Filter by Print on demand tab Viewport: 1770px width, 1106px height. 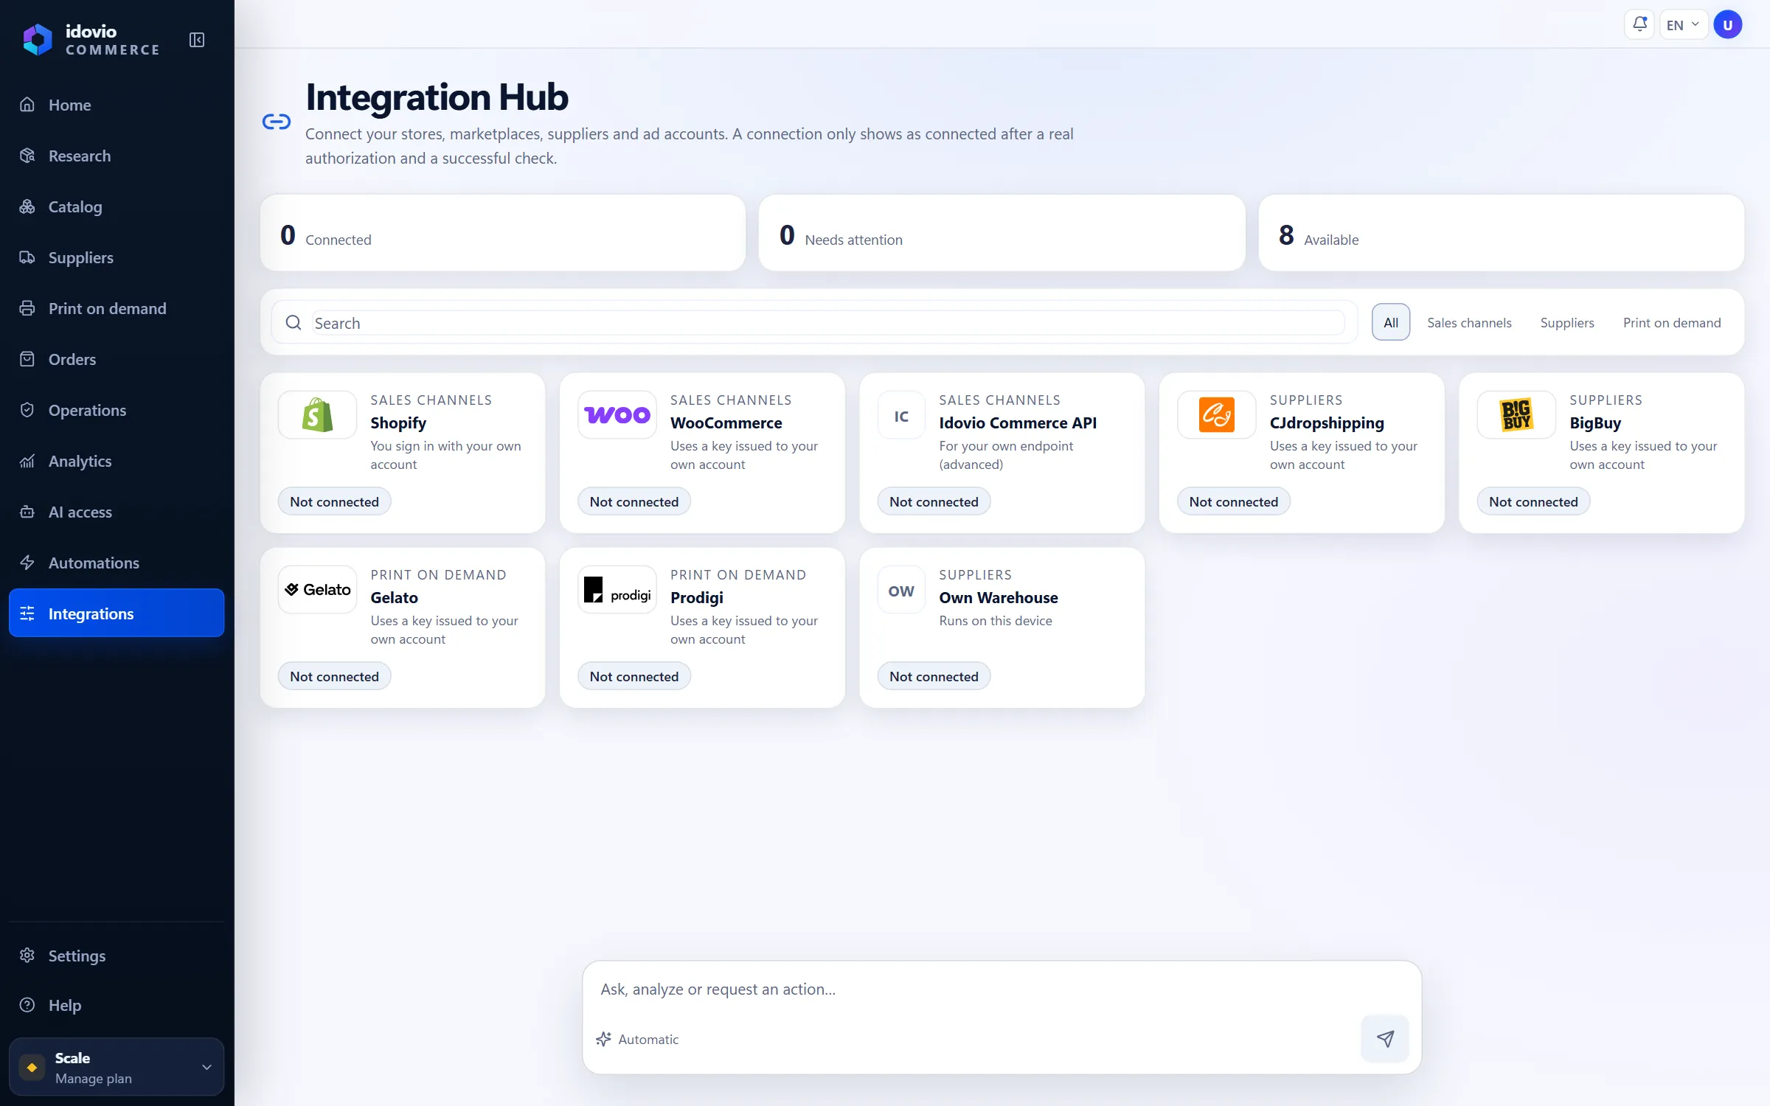pos(1672,322)
